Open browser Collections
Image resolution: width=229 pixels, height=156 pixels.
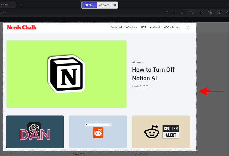click(x=210, y=13)
